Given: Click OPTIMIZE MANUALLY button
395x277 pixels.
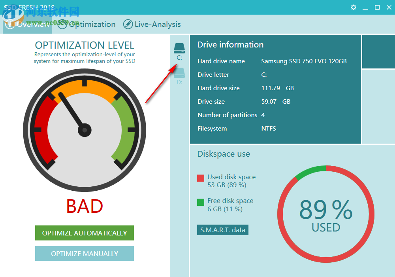Looking at the screenshot, I should click(x=85, y=254).
